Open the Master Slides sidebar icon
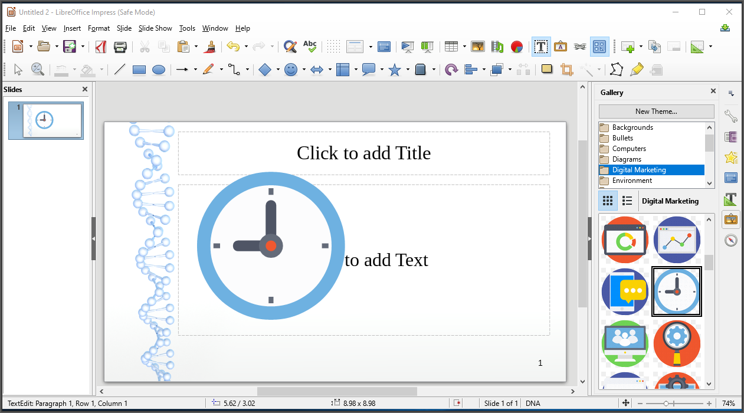This screenshot has height=413, width=744. click(731, 178)
